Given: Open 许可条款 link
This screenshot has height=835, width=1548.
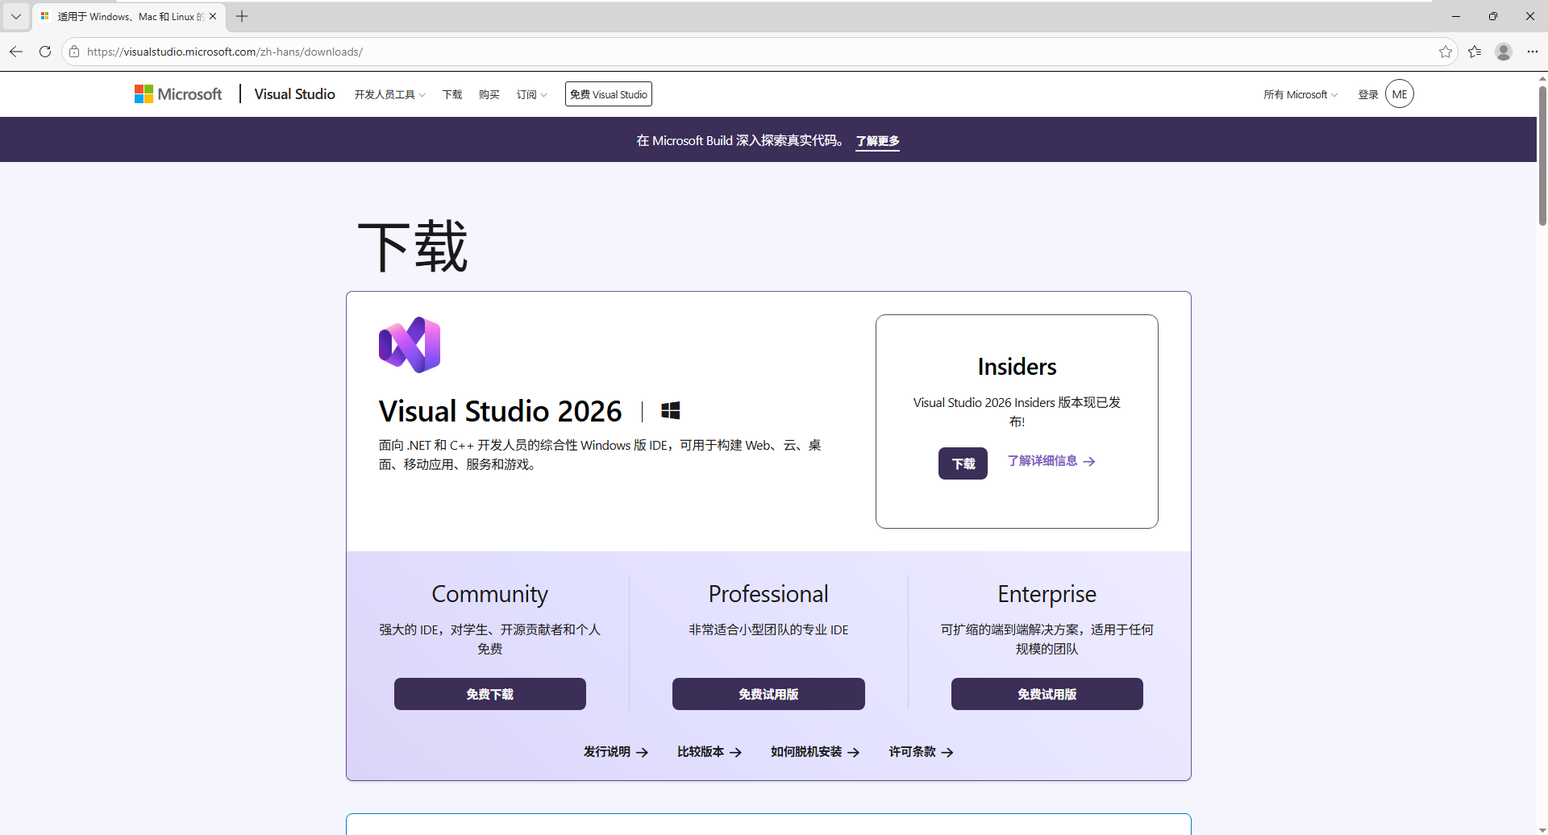Looking at the screenshot, I should coord(922,752).
